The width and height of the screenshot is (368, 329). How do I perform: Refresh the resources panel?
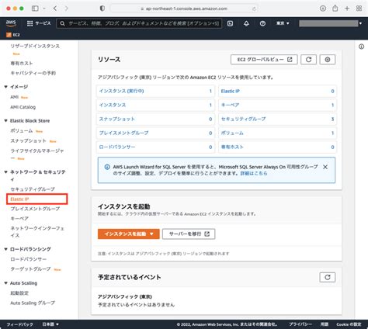[x=308, y=60]
